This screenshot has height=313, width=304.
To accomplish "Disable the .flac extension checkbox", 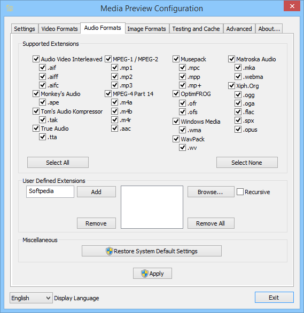I will (238, 112).
